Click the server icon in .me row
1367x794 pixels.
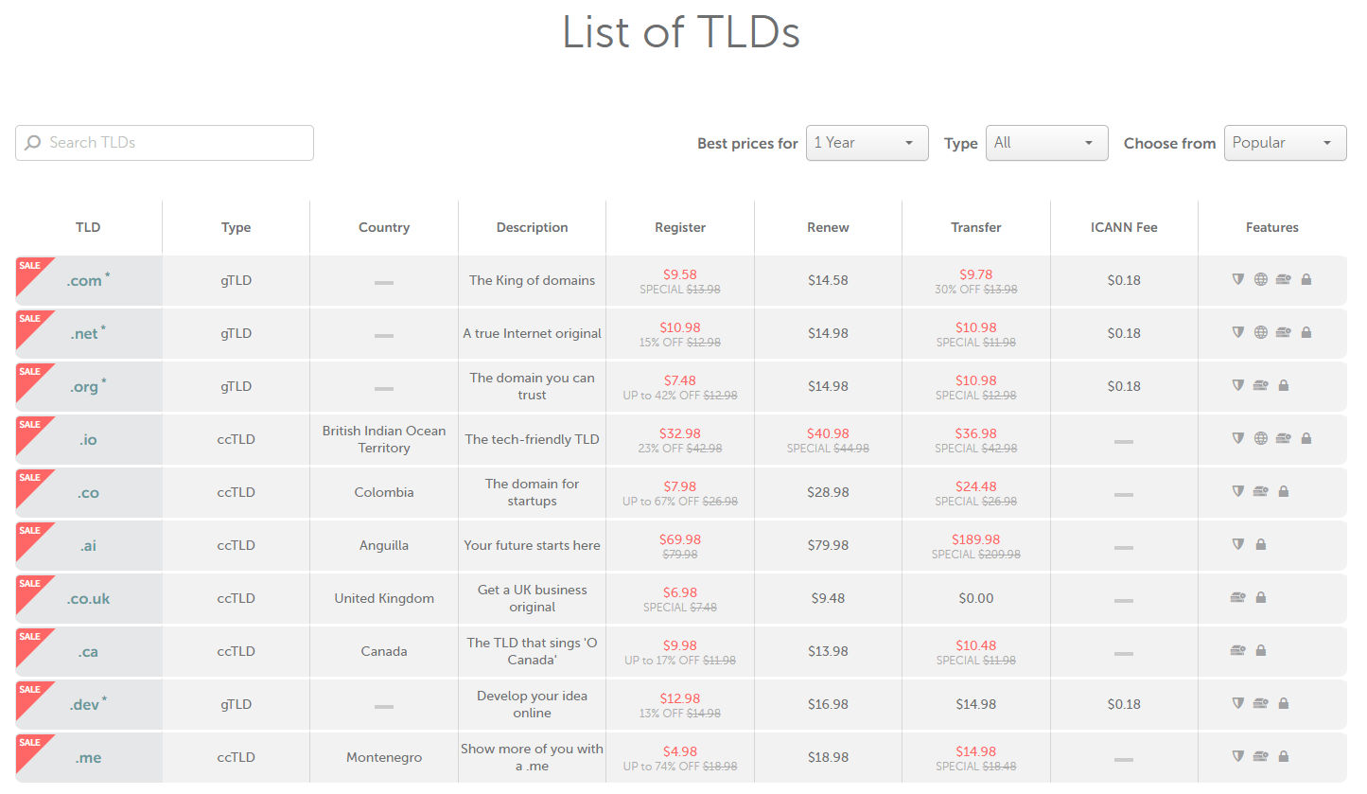click(x=1261, y=756)
